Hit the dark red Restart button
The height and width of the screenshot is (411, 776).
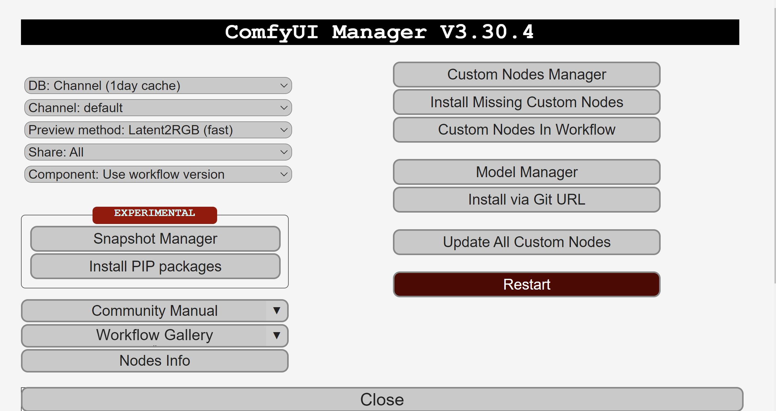[x=526, y=284]
